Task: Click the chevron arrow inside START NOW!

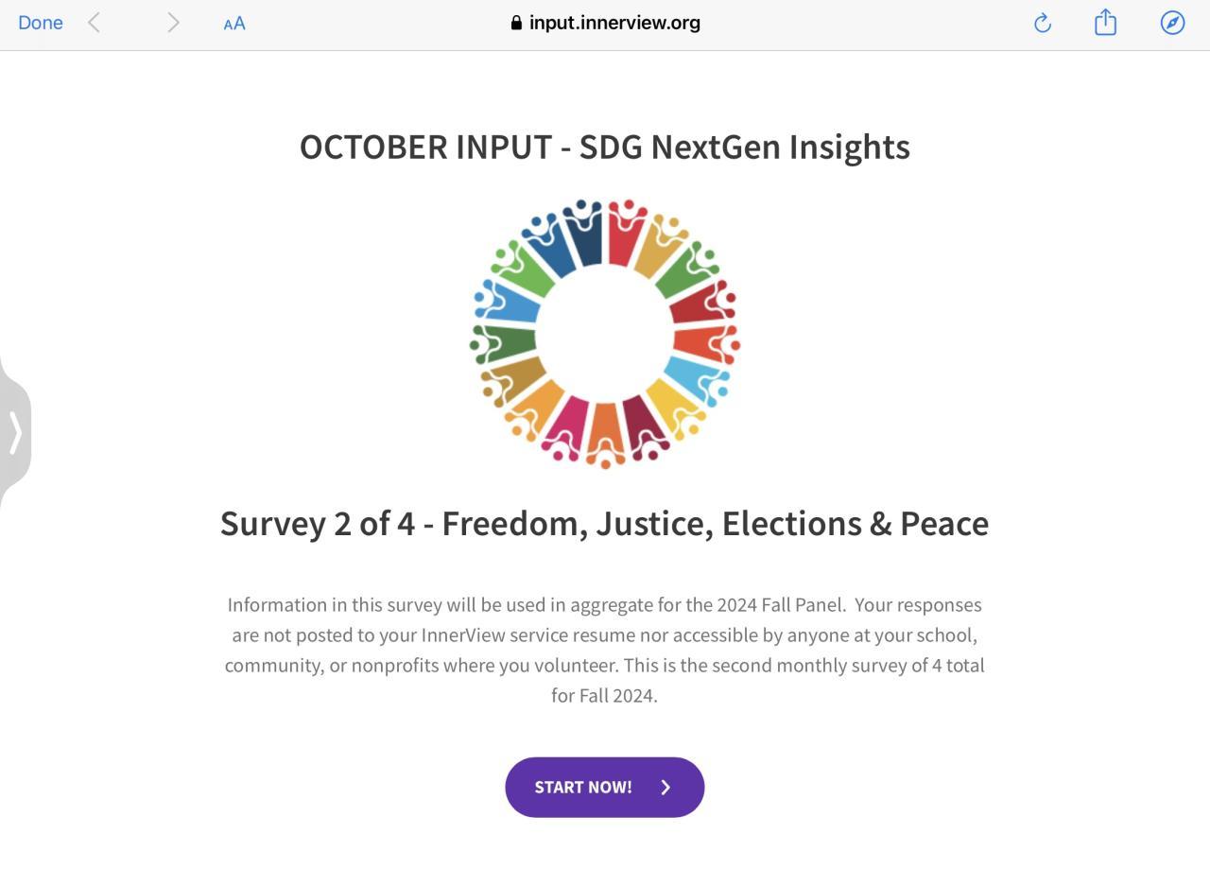Action: point(665,787)
